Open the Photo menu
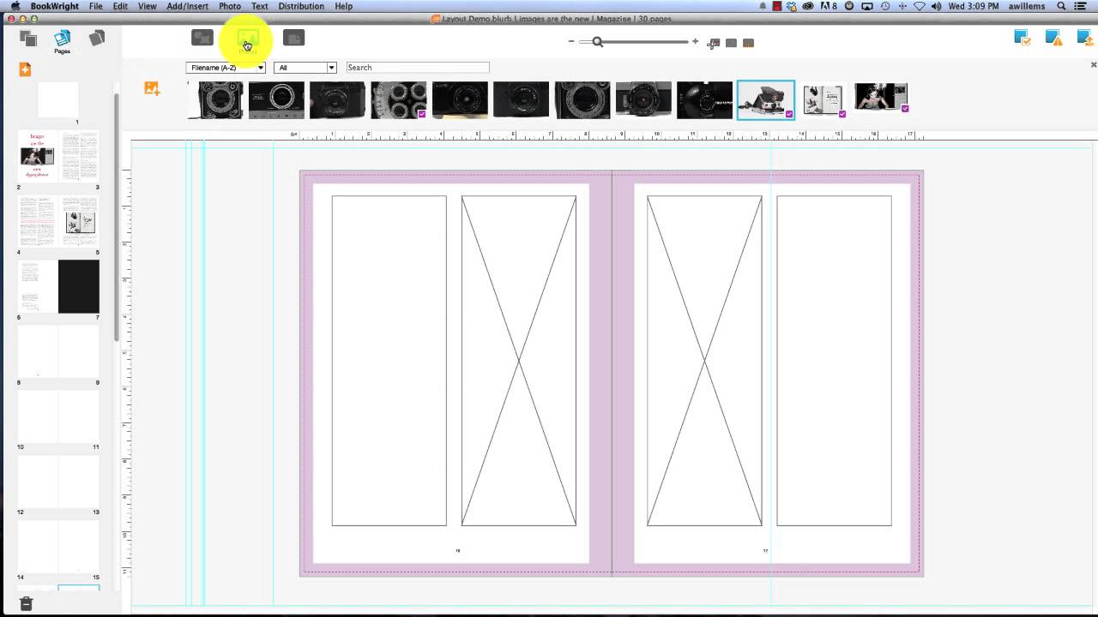 tap(230, 6)
